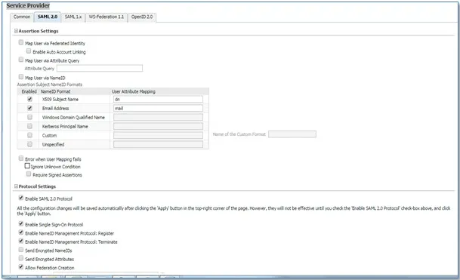
Task: Toggle NameID Management Protocol: Terminate
Action: tap(21, 241)
